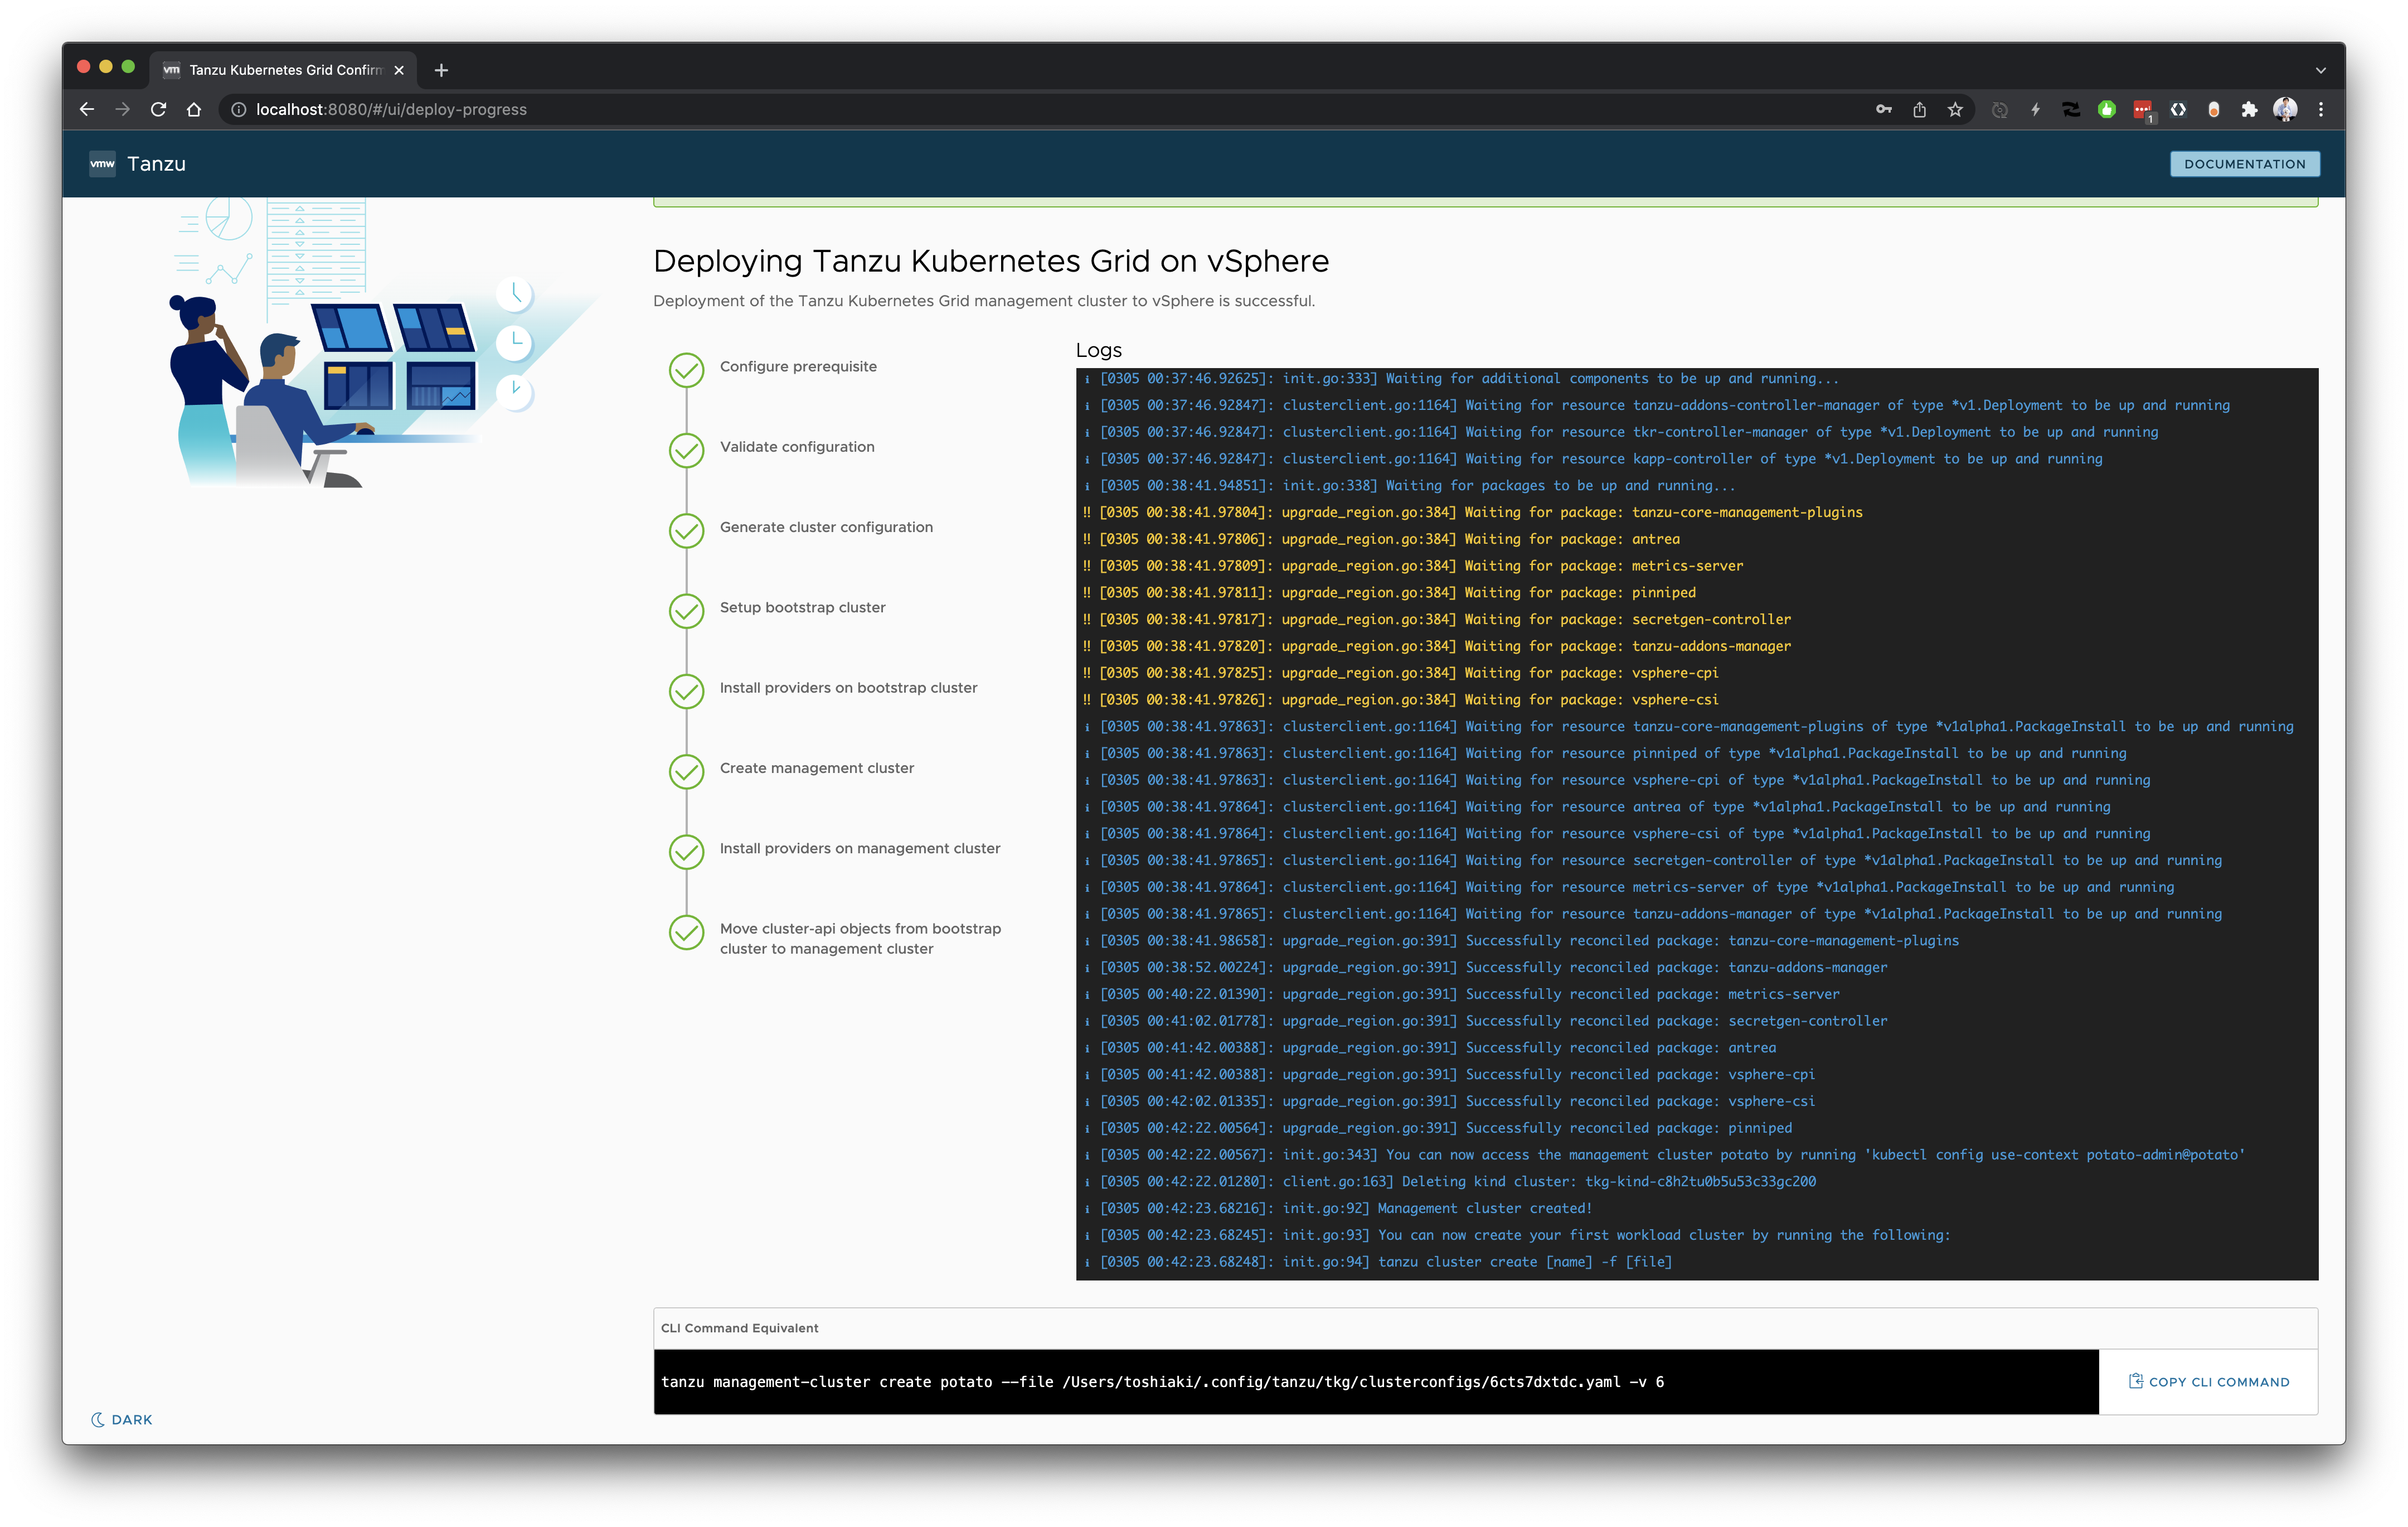The width and height of the screenshot is (2408, 1527).
Task: Open the extensions puzzle icon
Action: point(2250,110)
